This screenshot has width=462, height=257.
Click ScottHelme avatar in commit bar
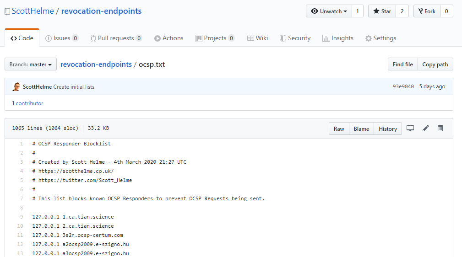coord(16,87)
